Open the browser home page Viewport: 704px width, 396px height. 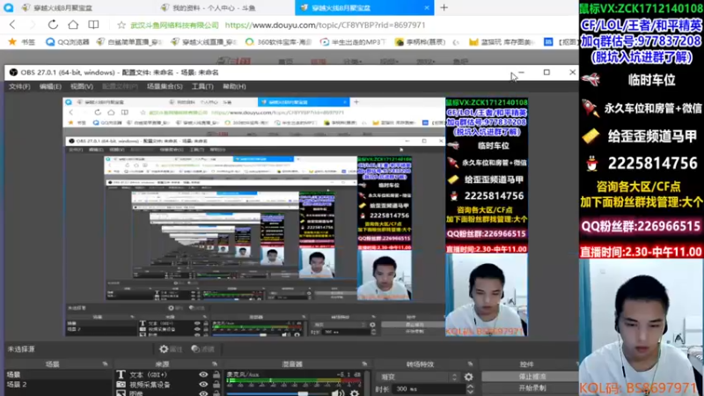point(73,25)
